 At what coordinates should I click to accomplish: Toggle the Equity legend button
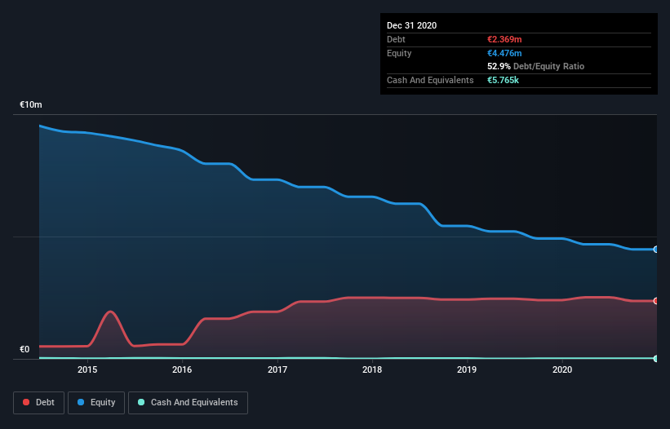[96, 403]
